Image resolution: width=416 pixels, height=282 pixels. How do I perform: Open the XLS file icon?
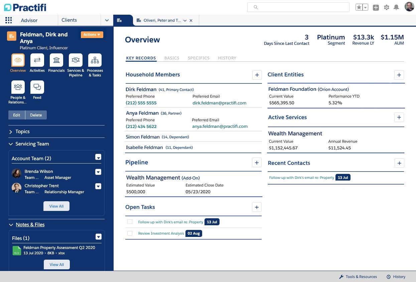(17, 251)
